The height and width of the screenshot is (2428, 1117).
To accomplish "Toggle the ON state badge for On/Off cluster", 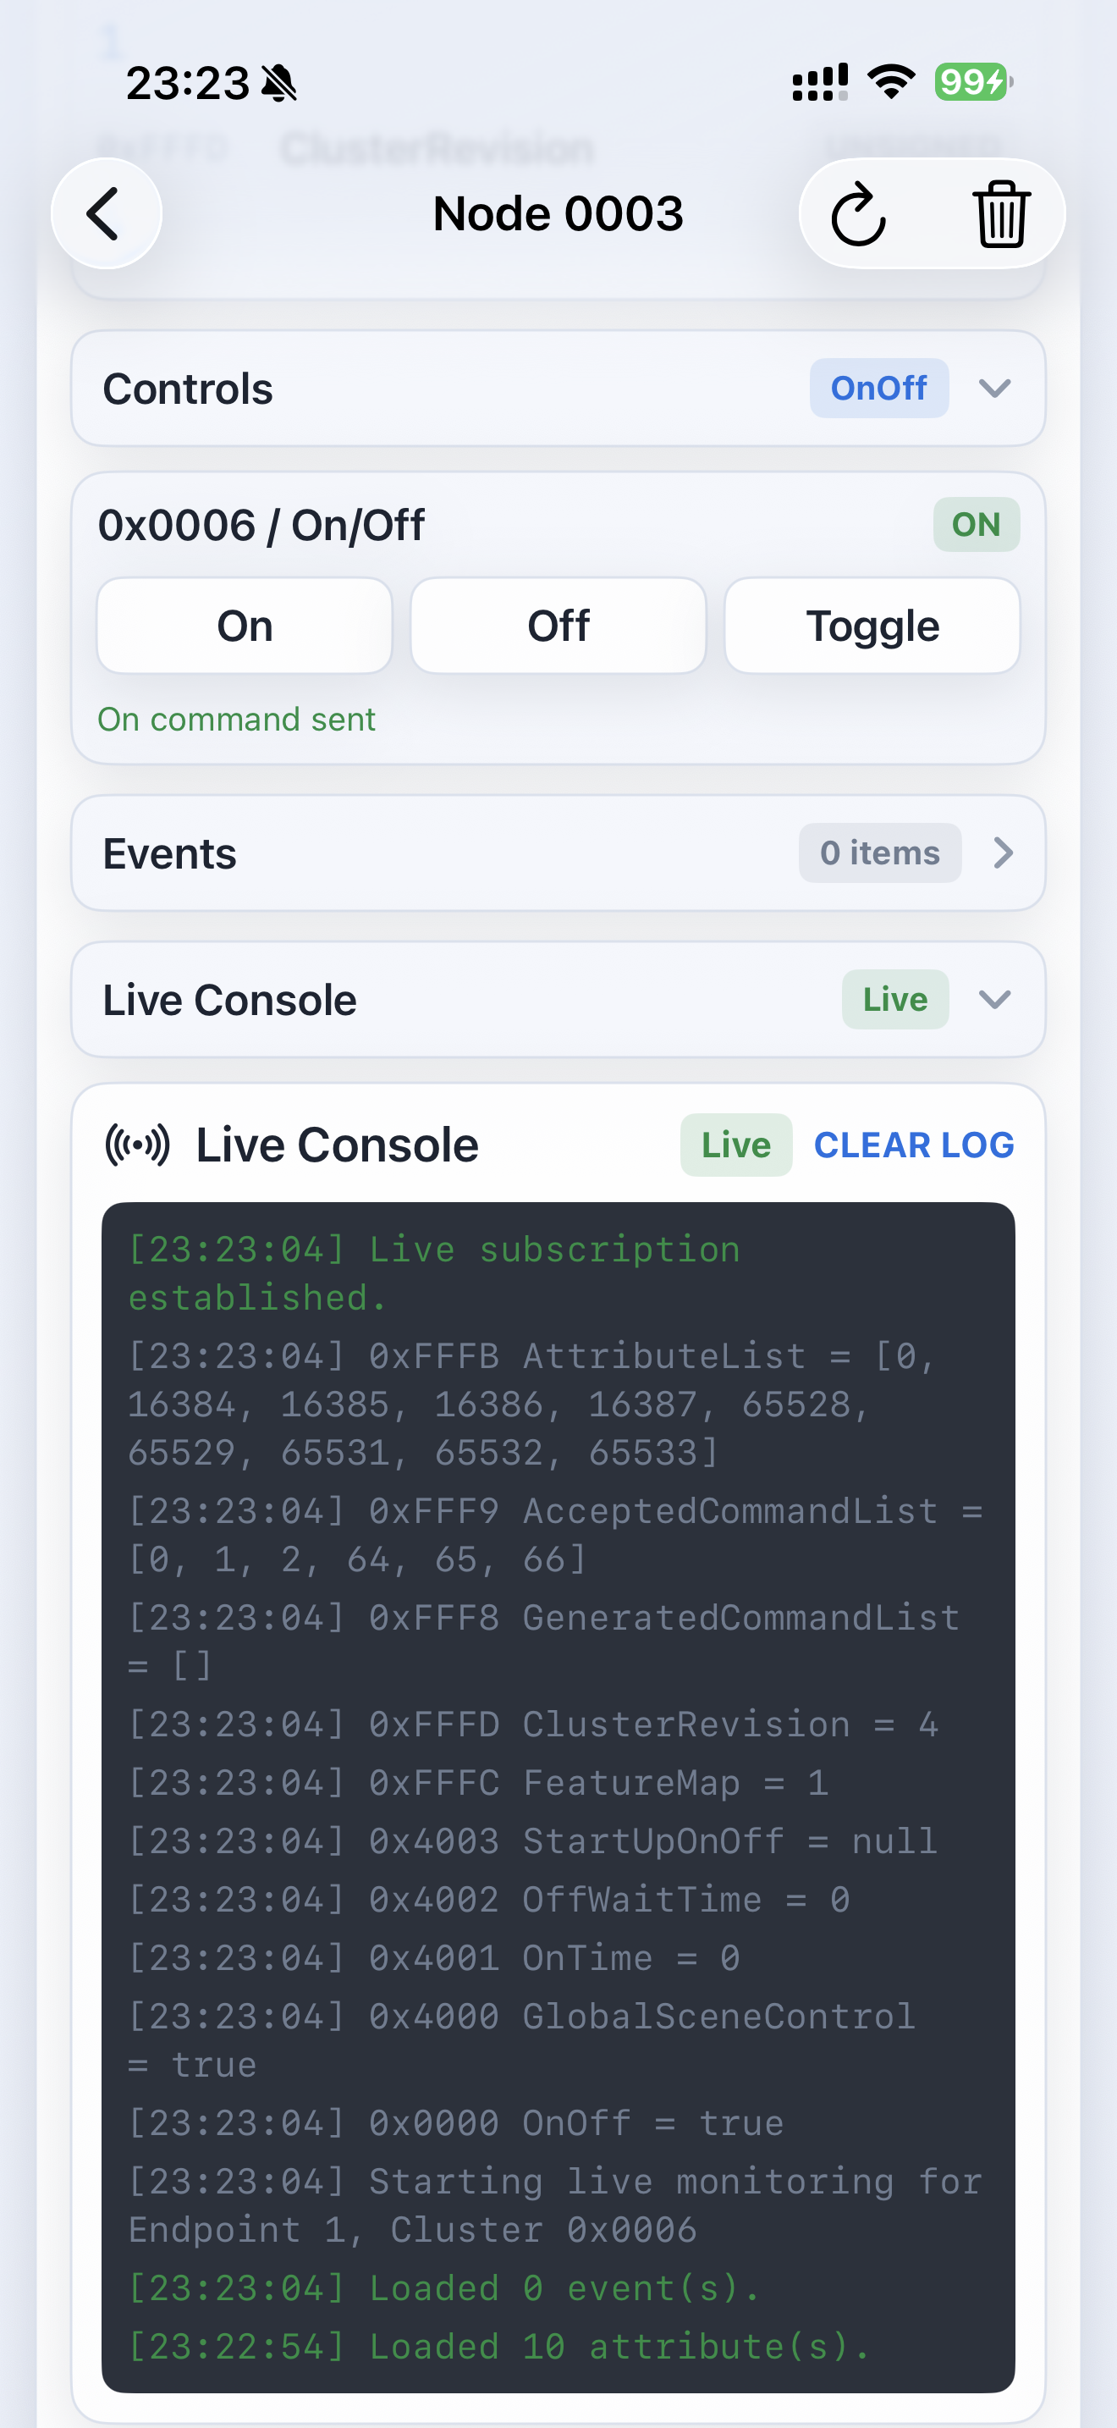I will click(976, 524).
